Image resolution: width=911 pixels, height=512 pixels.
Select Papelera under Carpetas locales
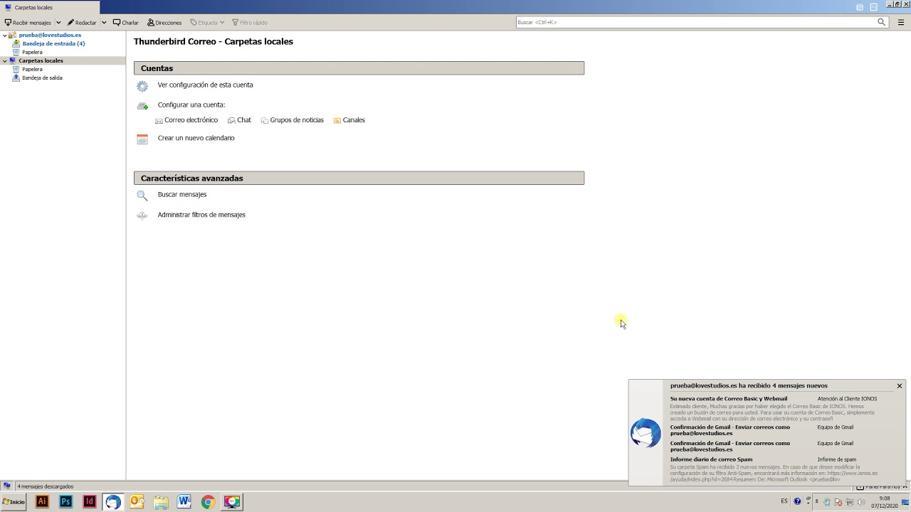(x=32, y=69)
